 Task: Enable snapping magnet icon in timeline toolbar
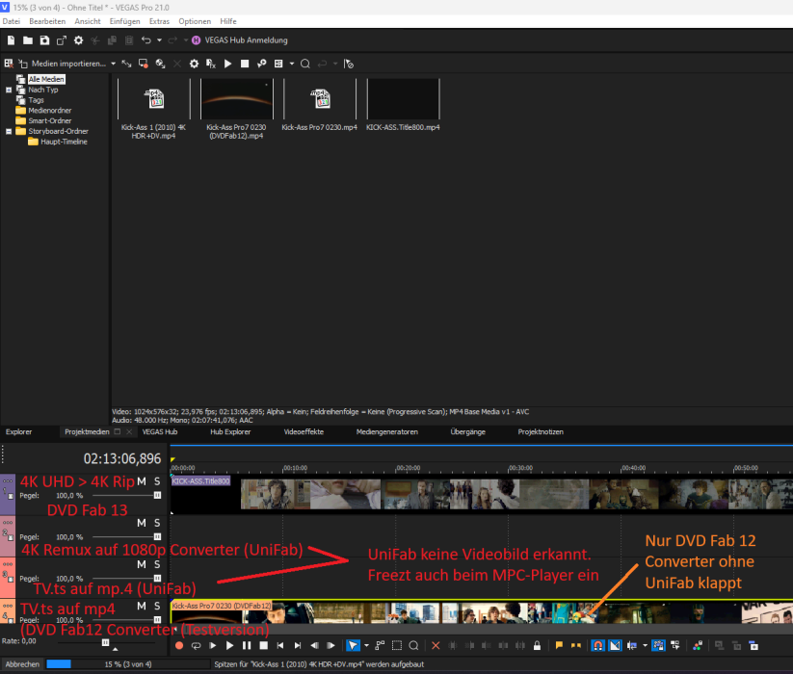click(597, 645)
